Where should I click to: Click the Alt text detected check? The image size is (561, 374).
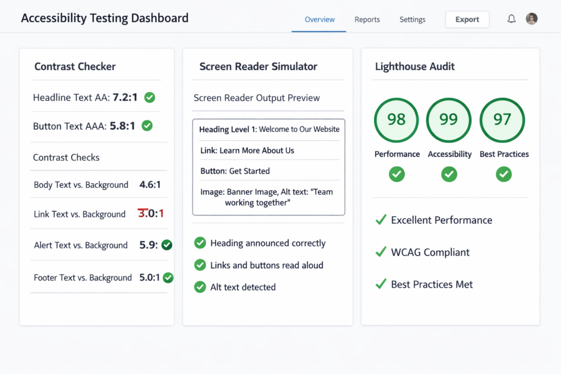coord(200,287)
